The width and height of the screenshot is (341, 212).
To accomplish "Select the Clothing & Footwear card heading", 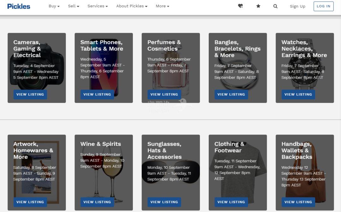I will (x=229, y=147).
